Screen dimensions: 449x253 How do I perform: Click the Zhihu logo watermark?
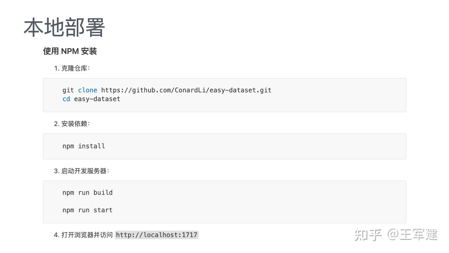368,235
